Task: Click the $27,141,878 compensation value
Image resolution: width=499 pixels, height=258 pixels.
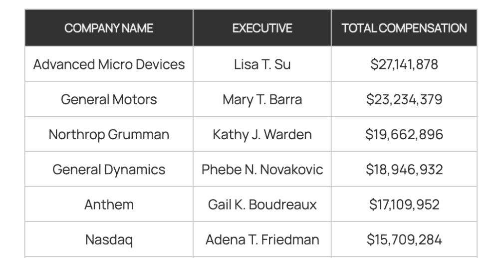Action: coord(404,64)
